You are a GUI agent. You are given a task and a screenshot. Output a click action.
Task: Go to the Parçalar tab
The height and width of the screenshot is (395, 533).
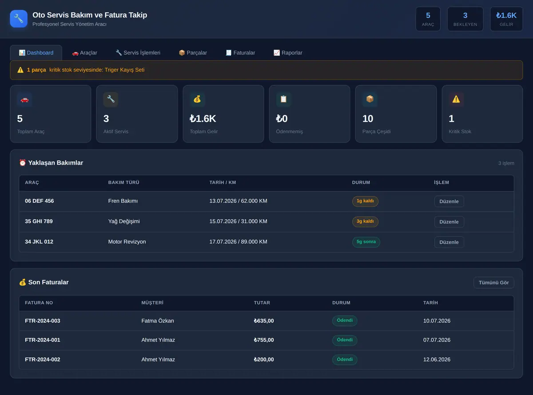pos(193,53)
